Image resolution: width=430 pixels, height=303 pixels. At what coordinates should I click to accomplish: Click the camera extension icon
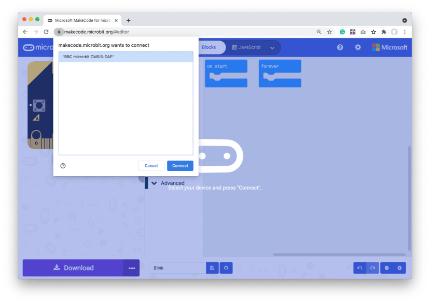coord(363,32)
